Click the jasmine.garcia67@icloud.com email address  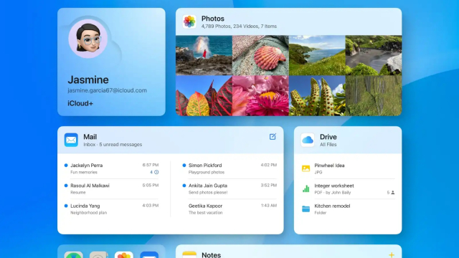[x=107, y=90]
